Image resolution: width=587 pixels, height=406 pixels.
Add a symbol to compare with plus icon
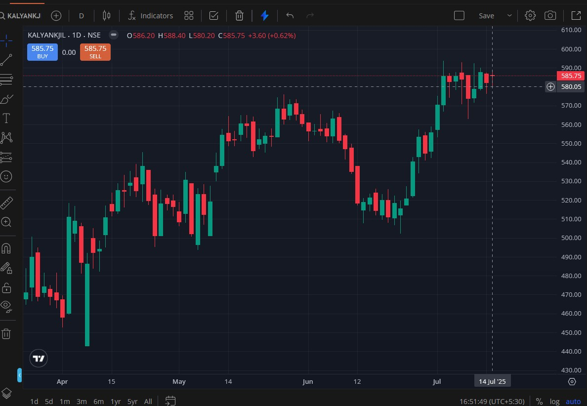point(56,16)
